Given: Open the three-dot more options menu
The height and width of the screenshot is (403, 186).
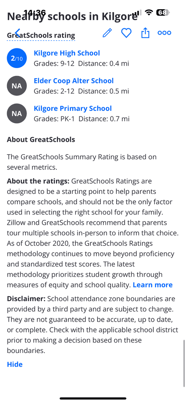Looking at the screenshot, I should click(164, 33).
